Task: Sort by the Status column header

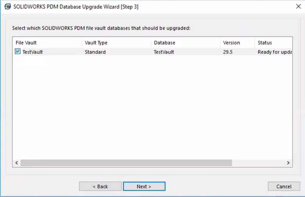Action: click(273, 43)
